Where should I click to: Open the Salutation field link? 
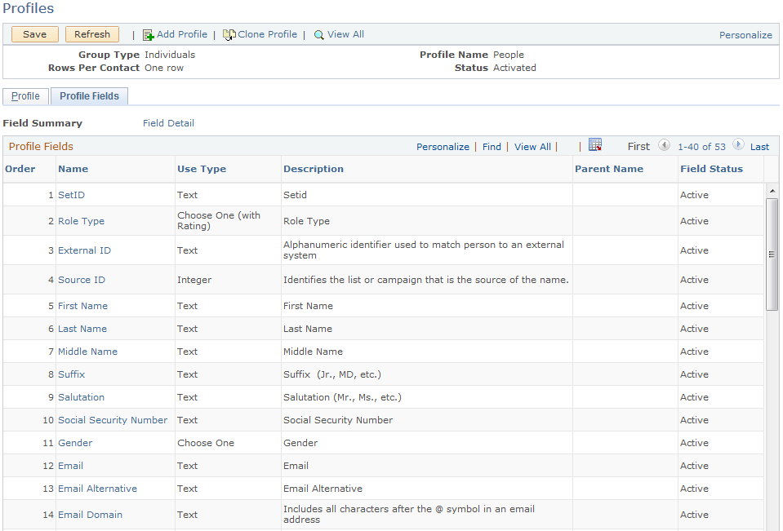click(x=82, y=397)
